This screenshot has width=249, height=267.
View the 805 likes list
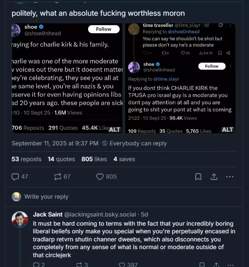pos(94,159)
